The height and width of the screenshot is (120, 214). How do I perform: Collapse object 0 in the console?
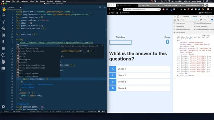178,41
